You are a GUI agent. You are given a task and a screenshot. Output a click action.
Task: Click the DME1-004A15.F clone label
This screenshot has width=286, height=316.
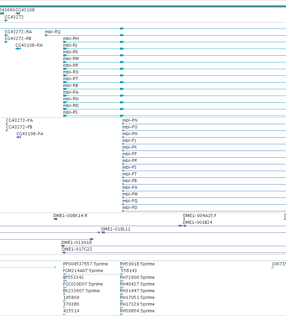point(200,216)
